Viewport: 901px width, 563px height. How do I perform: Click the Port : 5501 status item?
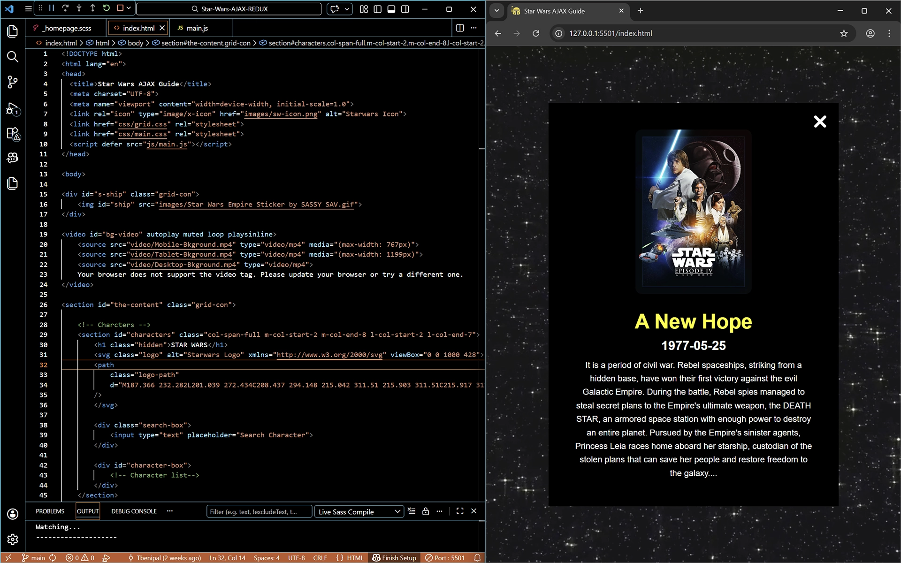444,558
